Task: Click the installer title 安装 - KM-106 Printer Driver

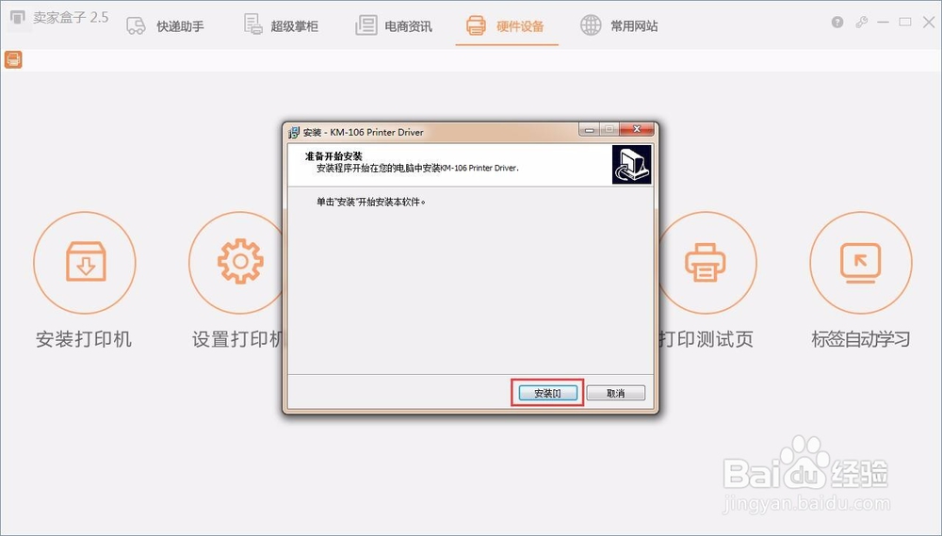Action: point(364,132)
